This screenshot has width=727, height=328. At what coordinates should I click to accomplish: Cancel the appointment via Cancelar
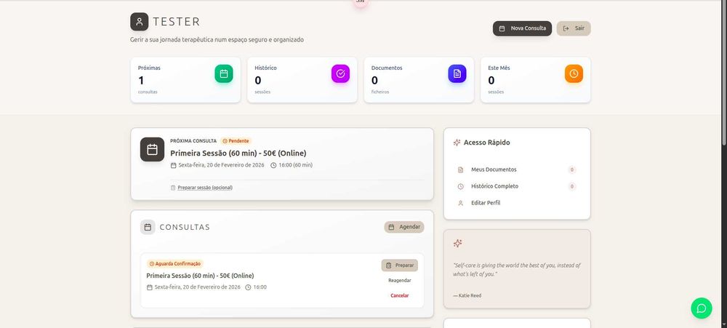[400, 295]
